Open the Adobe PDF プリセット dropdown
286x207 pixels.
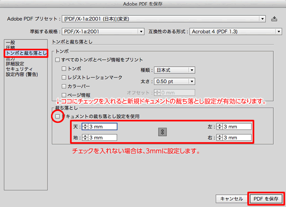click(x=164, y=19)
